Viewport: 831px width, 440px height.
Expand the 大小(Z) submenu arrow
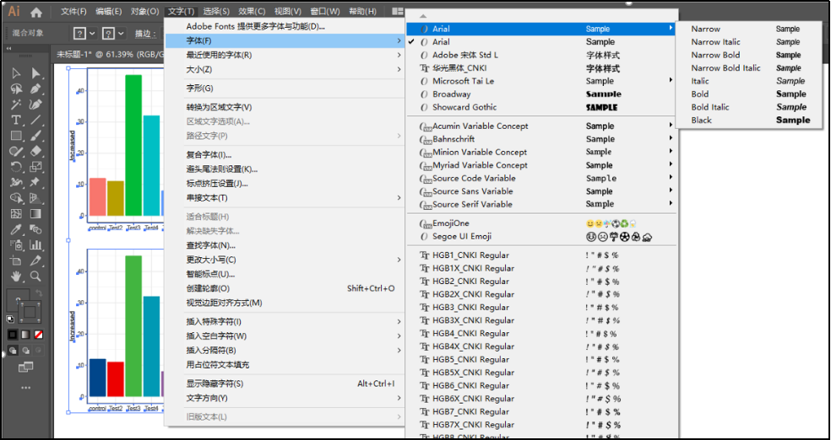[x=399, y=69]
